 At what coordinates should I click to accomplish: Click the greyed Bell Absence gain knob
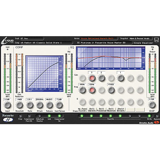pyautogui.click(x=111, y=78)
